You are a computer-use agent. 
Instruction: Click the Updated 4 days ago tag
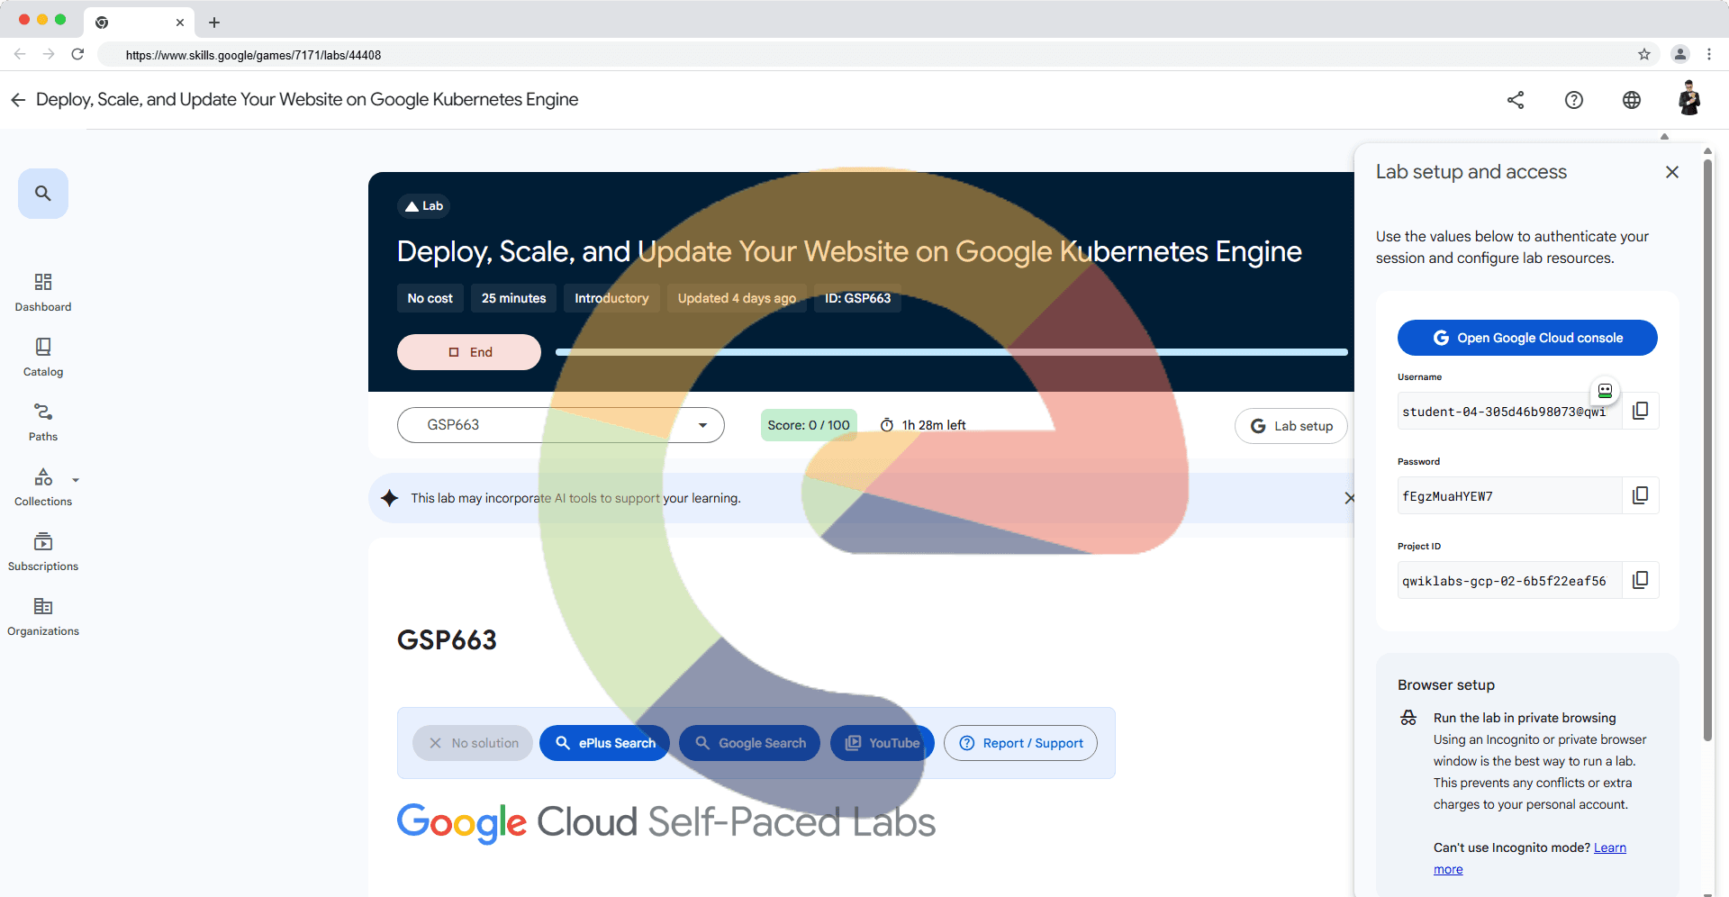tap(737, 298)
